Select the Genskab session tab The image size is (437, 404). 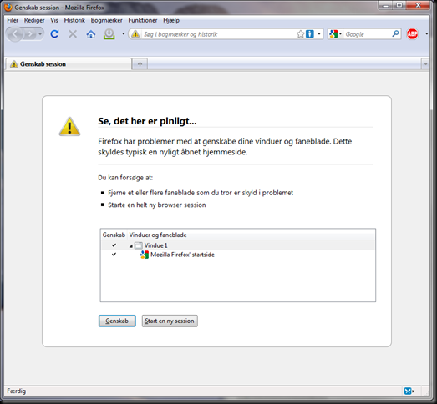tap(69, 64)
